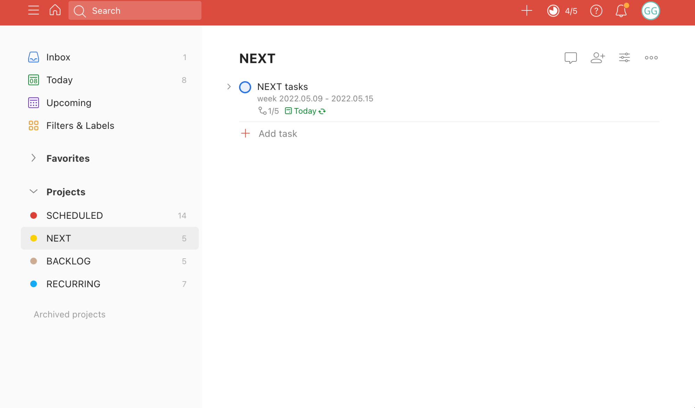
Task: Open project comments icon
Action: pos(570,58)
